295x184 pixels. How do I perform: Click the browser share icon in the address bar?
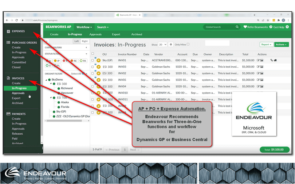263,20
